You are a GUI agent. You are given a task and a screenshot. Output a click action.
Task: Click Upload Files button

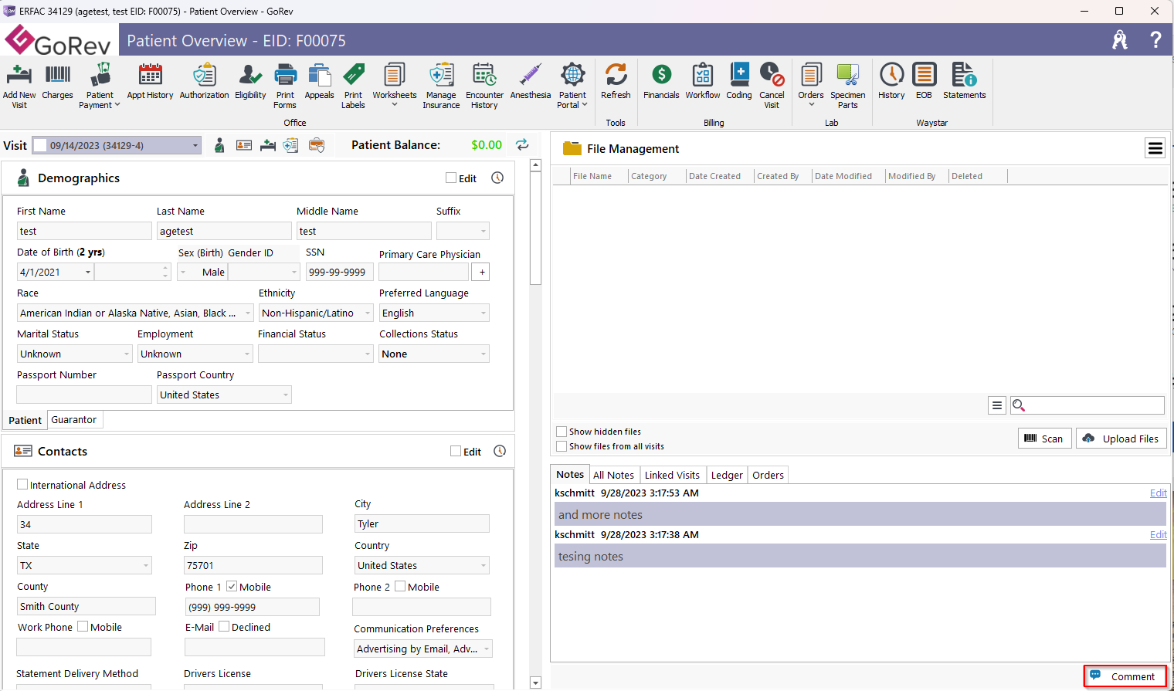point(1121,439)
